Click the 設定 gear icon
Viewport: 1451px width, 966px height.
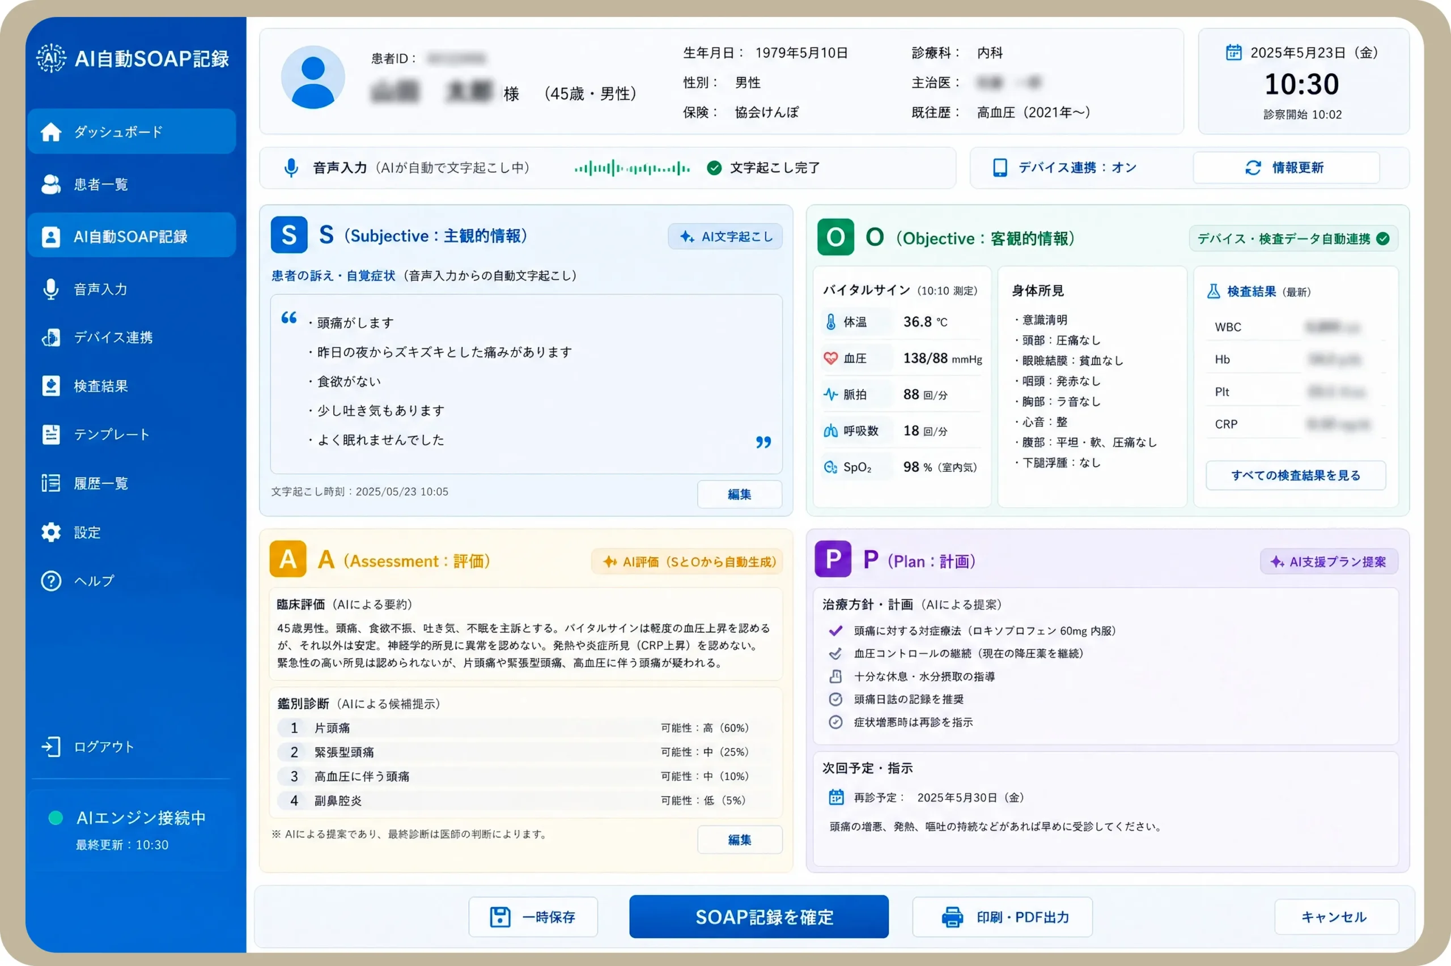[x=51, y=532]
